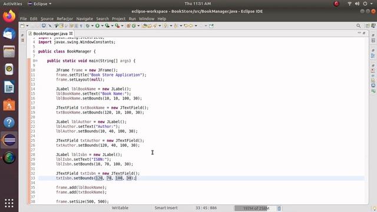This screenshot has width=377, height=212.
Task: Open the Refactor menu
Action: click(x=65, y=19)
